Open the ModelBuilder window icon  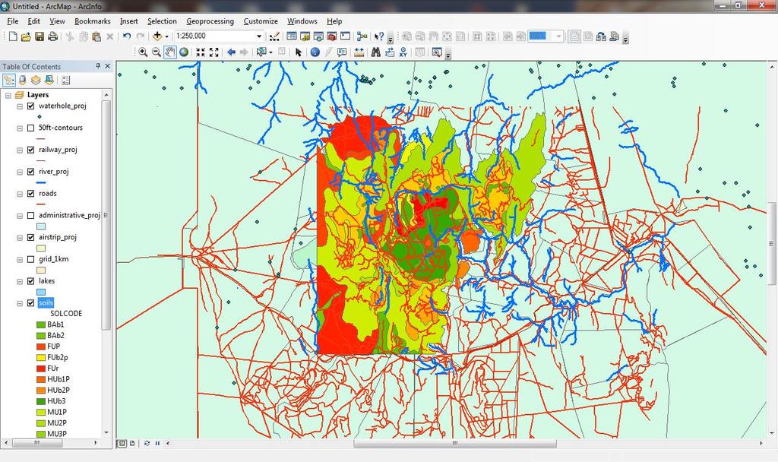coord(362,36)
